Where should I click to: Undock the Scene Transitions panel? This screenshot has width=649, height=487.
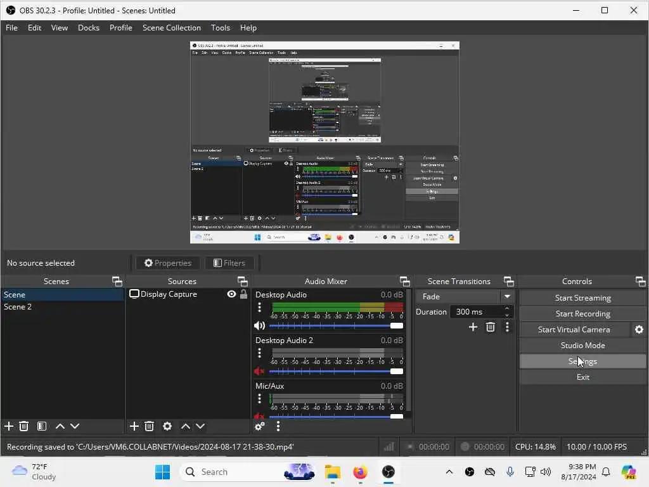click(x=509, y=282)
